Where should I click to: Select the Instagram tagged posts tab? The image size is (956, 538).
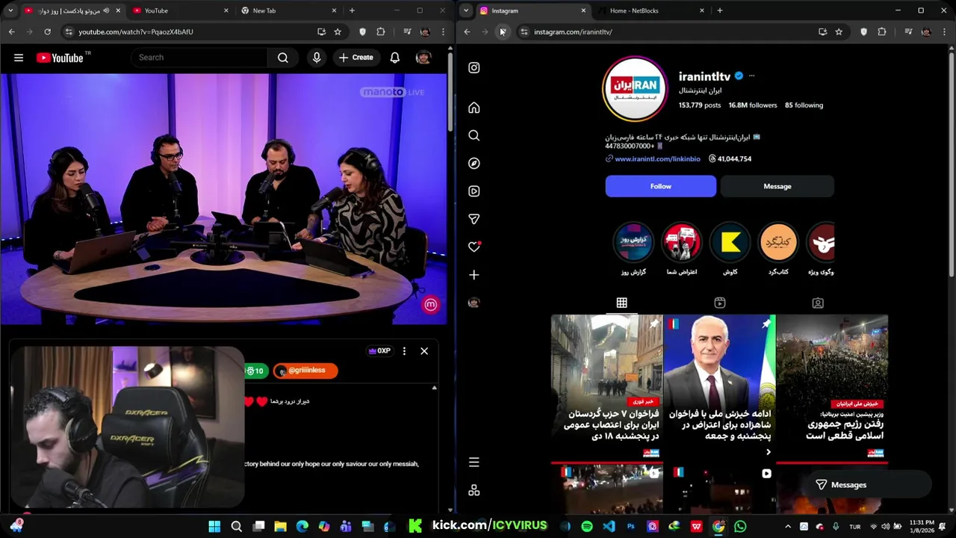click(818, 303)
